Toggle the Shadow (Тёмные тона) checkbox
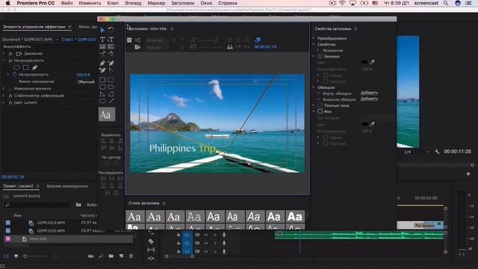This screenshot has height=269, width=478. click(x=320, y=105)
